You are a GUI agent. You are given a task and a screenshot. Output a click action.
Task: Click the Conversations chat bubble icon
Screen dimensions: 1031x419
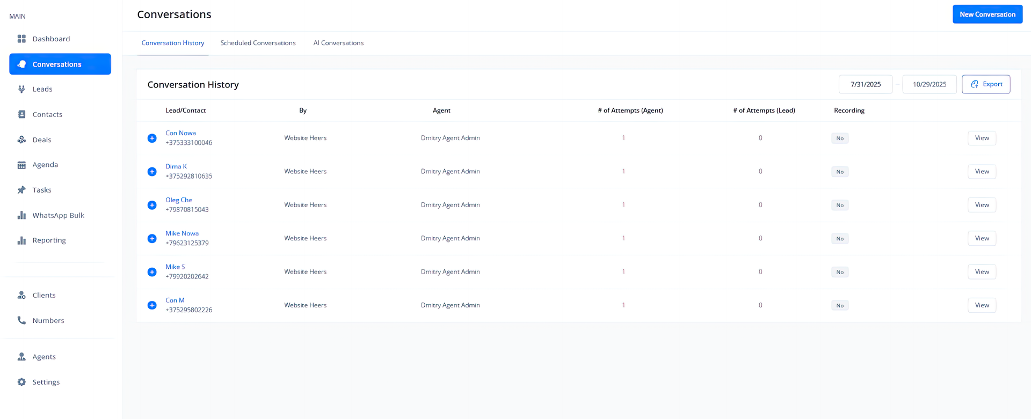pyautogui.click(x=21, y=64)
